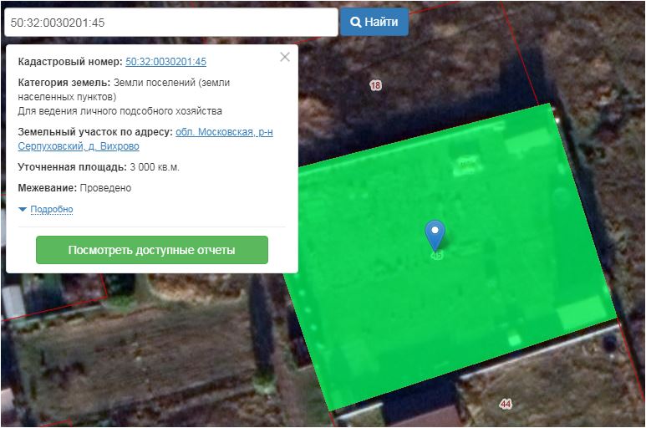The image size is (646, 428).
Task: Click the Категория земель label
Action: (x=64, y=83)
